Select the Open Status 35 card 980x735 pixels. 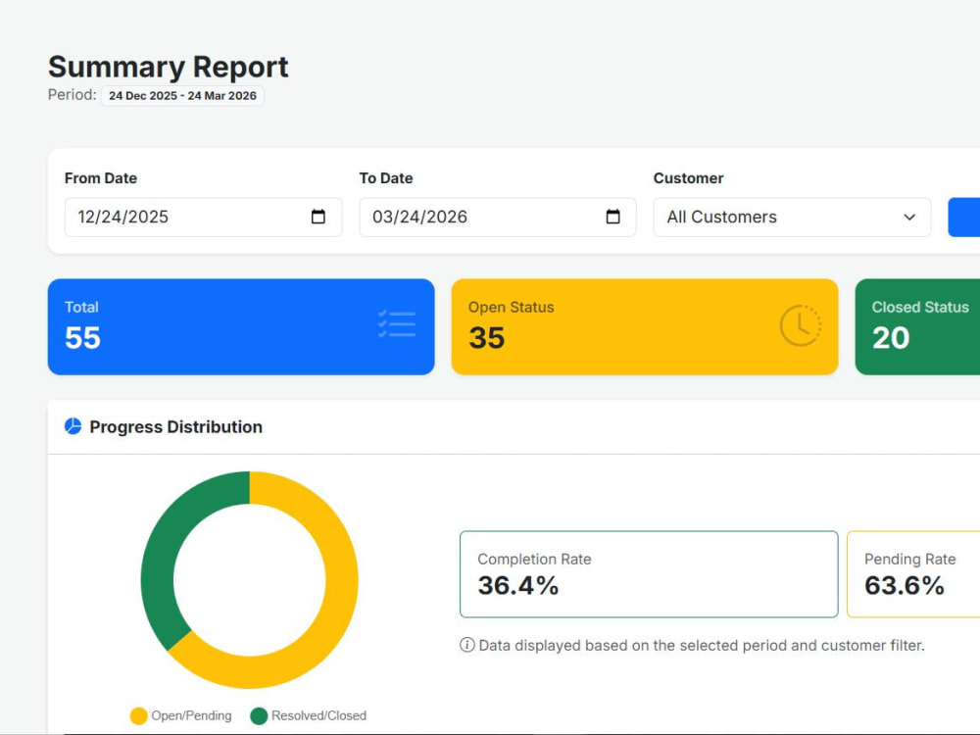point(645,327)
